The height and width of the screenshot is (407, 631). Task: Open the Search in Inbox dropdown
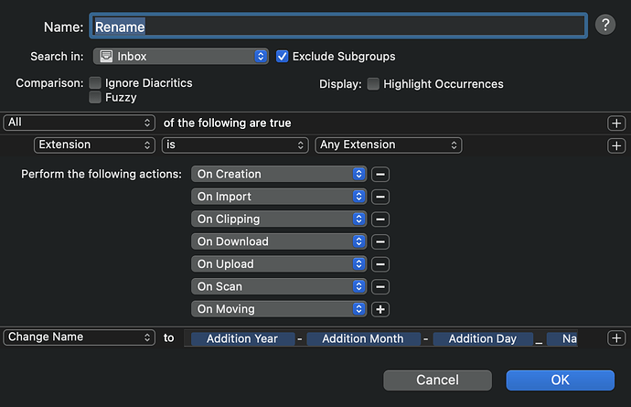[181, 57]
